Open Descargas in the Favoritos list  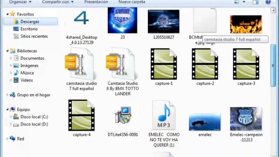click(x=31, y=21)
